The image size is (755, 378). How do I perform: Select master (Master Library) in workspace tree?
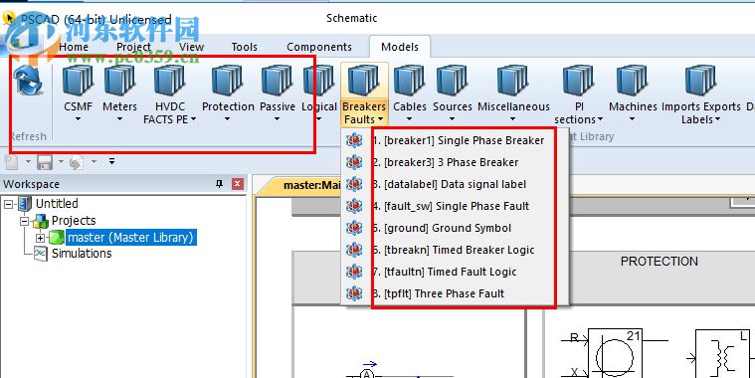(130, 238)
